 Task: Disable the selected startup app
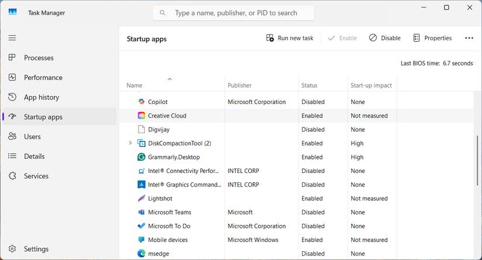coord(385,38)
